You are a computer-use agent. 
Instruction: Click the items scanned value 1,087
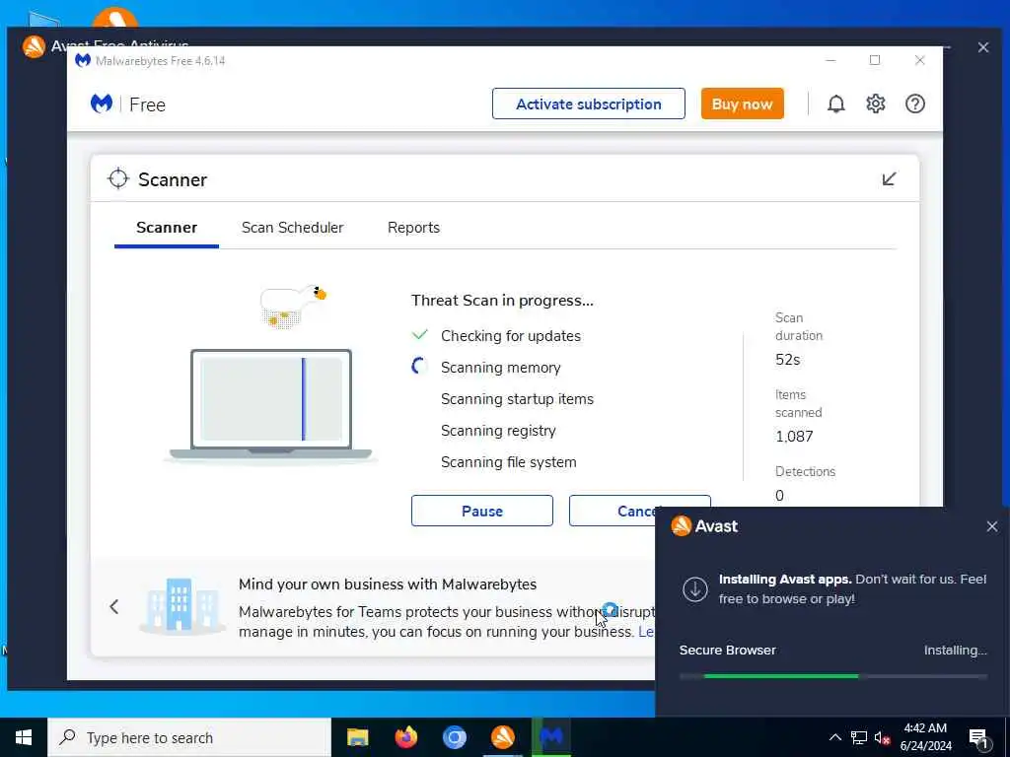(794, 437)
